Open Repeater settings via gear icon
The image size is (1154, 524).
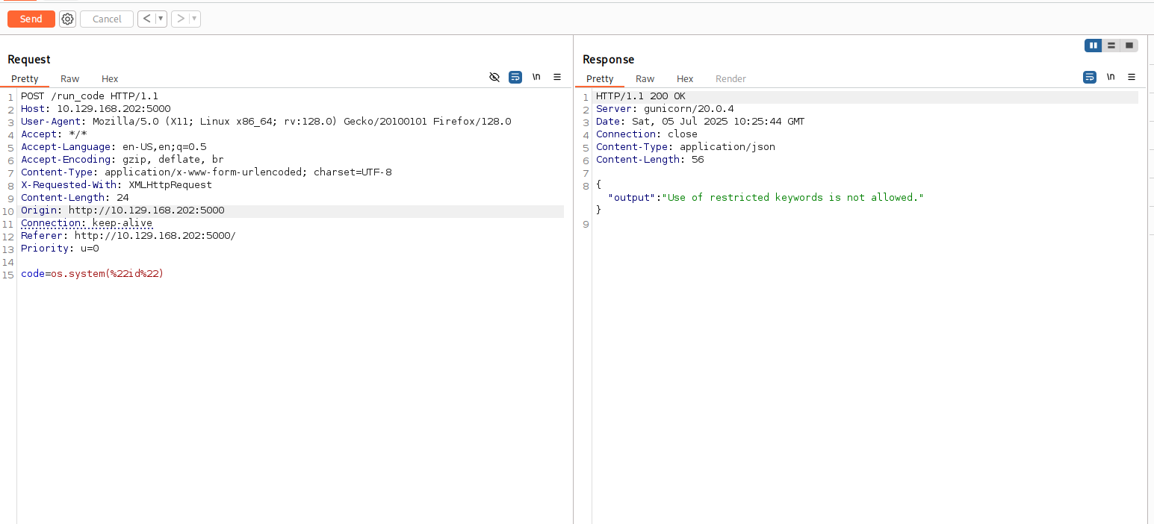click(x=67, y=19)
